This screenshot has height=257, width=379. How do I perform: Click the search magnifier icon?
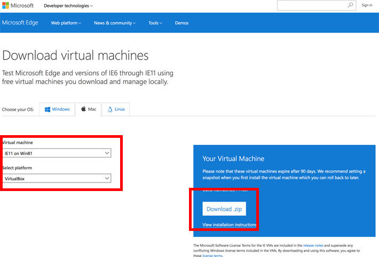pyautogui.click(x=350, y=5)
